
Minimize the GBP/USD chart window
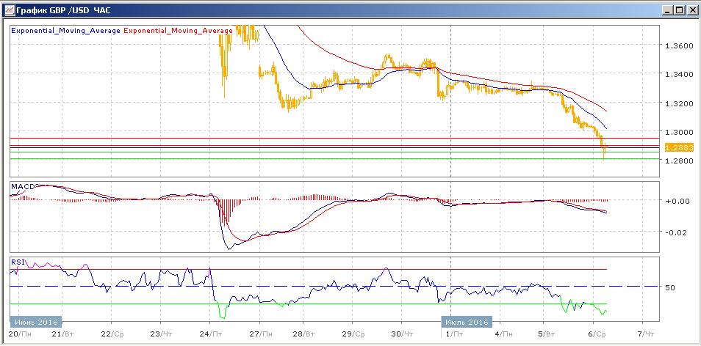pos(666,10)
